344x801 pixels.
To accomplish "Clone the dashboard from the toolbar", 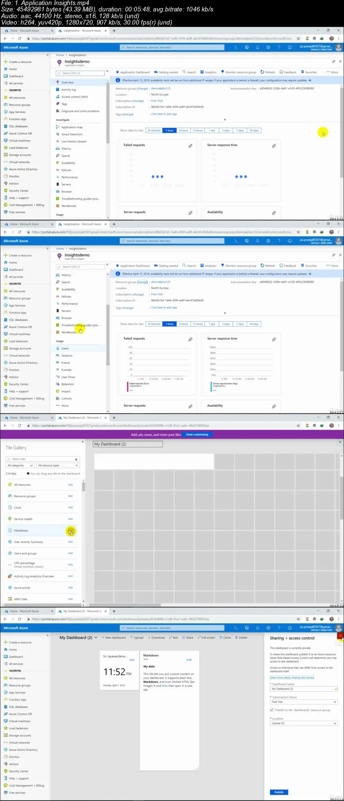I will click(x=225, y=637).
